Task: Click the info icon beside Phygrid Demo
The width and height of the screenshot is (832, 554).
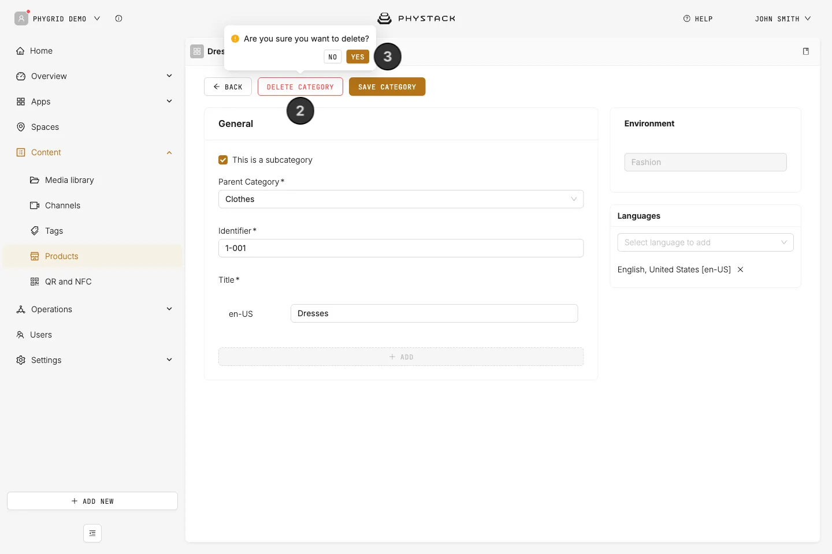Action: pyautogui.click(x=118, y=18)
